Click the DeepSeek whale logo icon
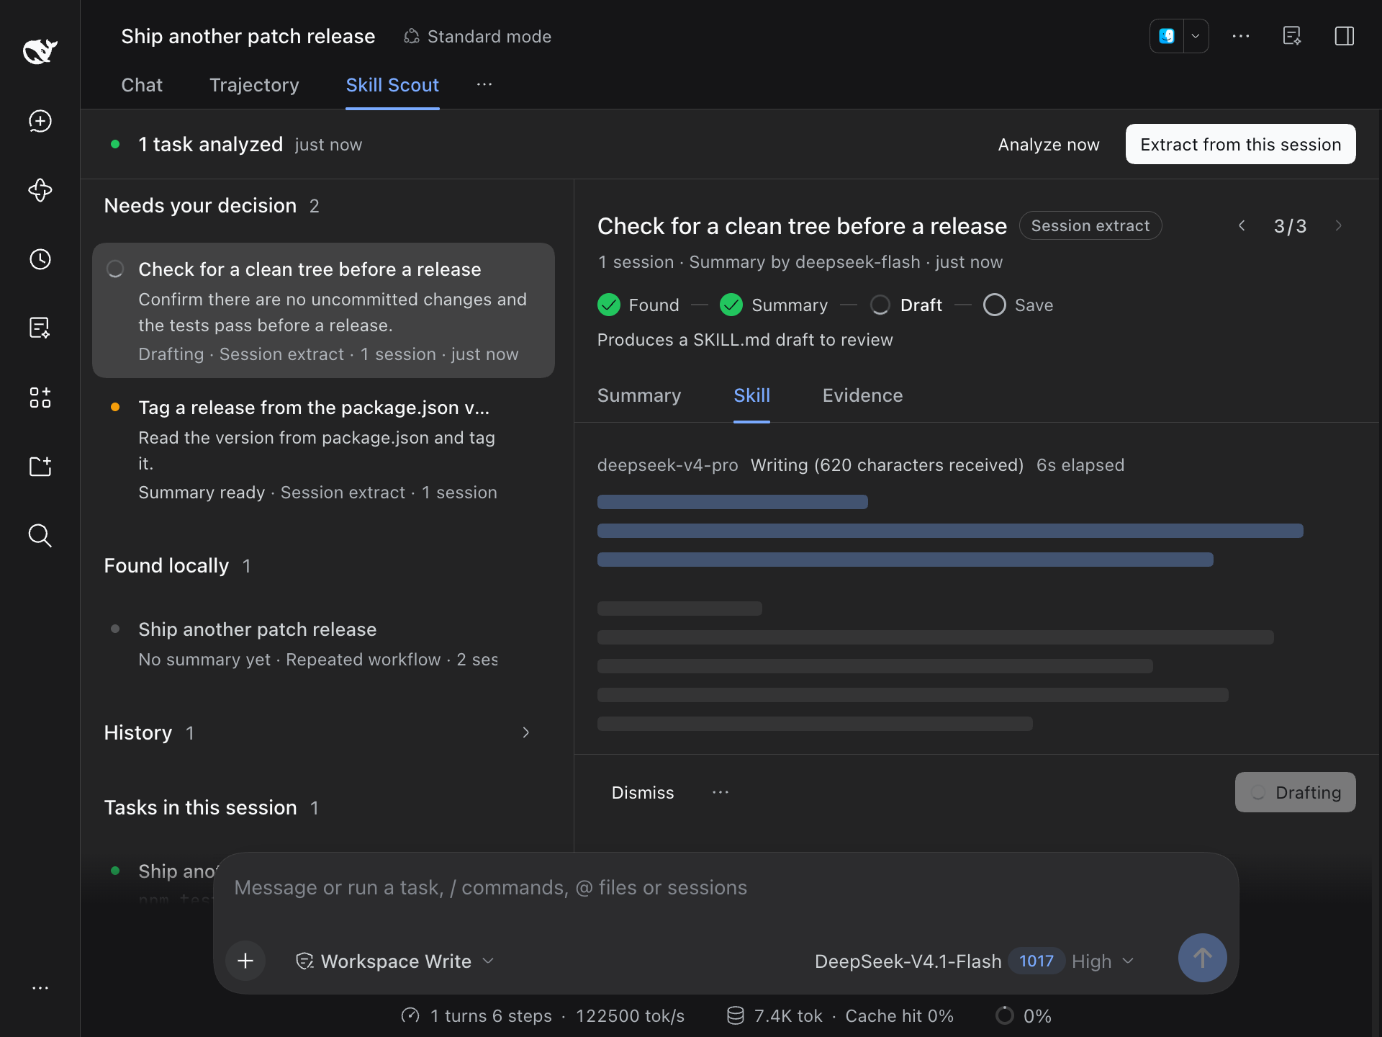This screenshot has height=1037, width=1382. pos(40,51)
